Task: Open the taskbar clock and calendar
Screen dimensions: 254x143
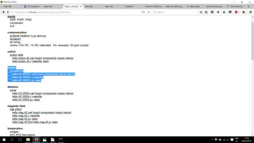Action: pyautogui.click(x=246, y=140)
